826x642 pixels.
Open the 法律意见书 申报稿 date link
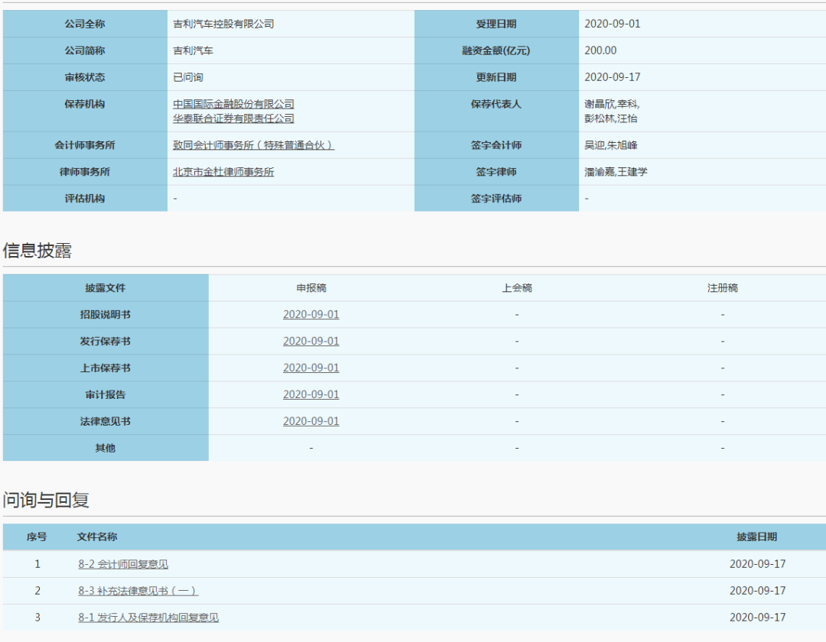click(x=311, y=421)
